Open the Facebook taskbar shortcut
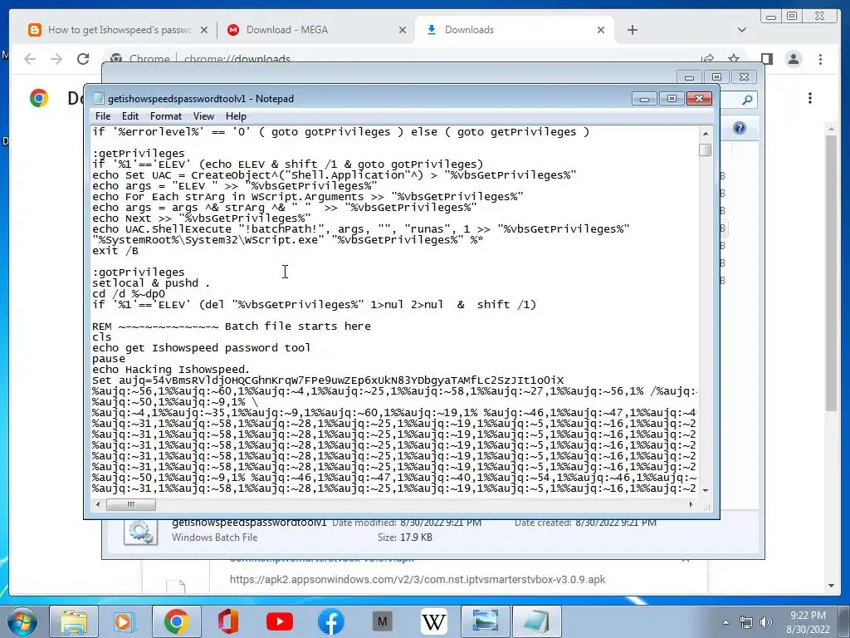Image resolution: width=850 pixels, height=638 pixels. 330,621
